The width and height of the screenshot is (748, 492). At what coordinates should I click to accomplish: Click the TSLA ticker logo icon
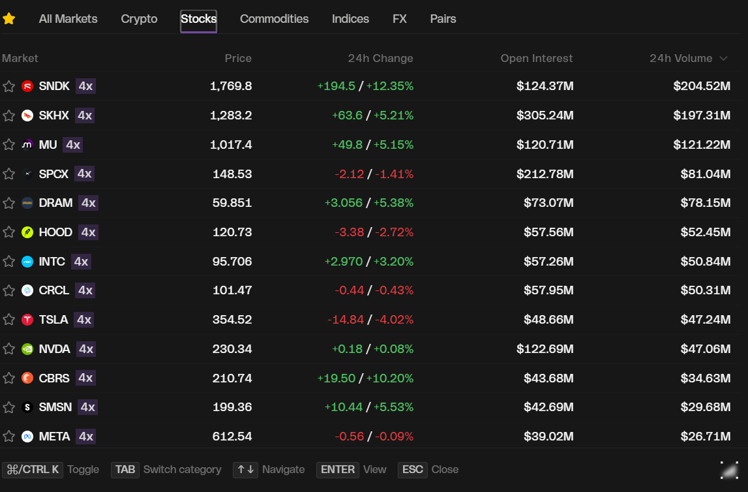(x=27, y=320)
